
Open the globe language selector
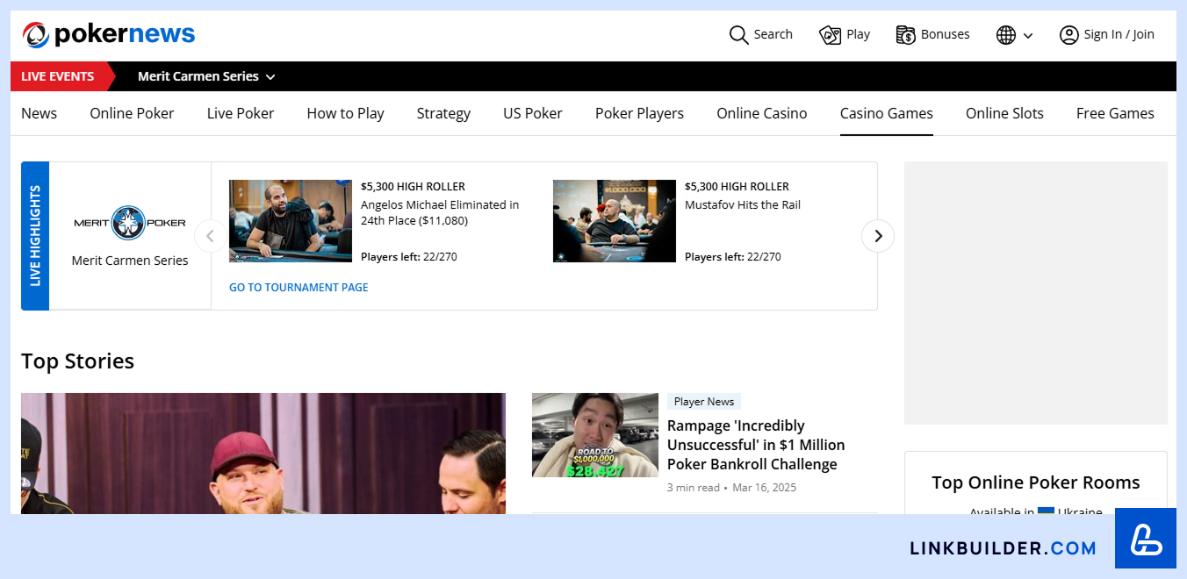pos(1006,35)
